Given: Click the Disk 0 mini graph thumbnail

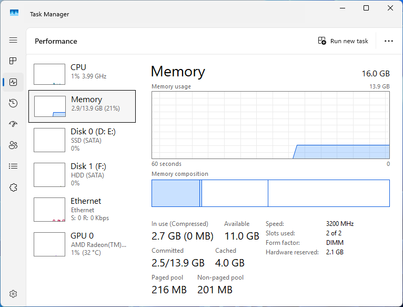Looking at the screenshot, I should tap(49, 140).
